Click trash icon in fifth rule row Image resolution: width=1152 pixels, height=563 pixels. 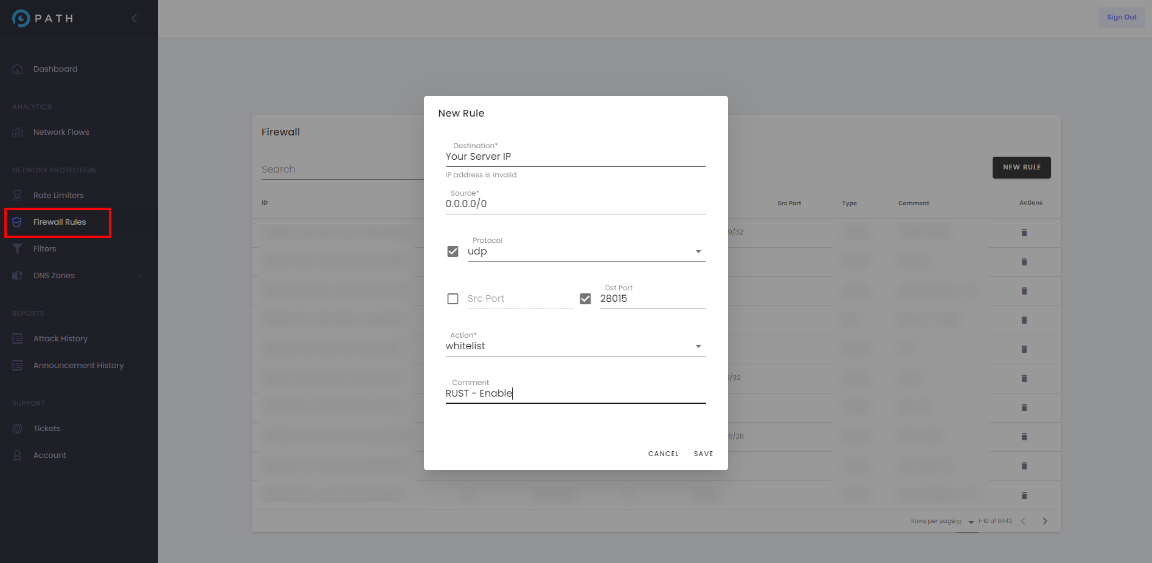[x=1024, y=349]
